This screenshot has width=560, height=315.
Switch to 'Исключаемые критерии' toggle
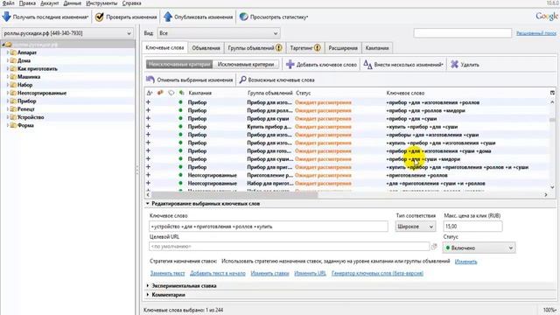pyautogui.click(x=246, y=64)
